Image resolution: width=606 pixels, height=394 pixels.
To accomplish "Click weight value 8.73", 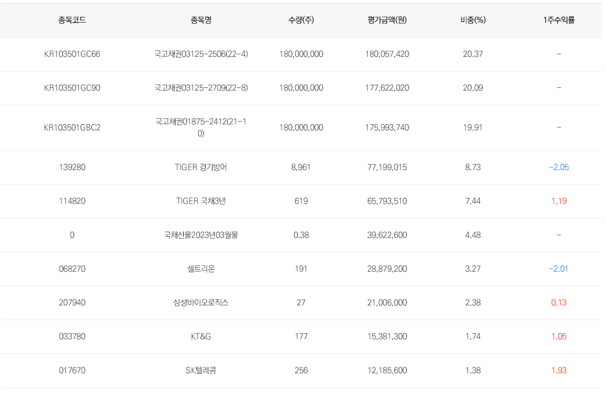I will click(x=473, y=168).
